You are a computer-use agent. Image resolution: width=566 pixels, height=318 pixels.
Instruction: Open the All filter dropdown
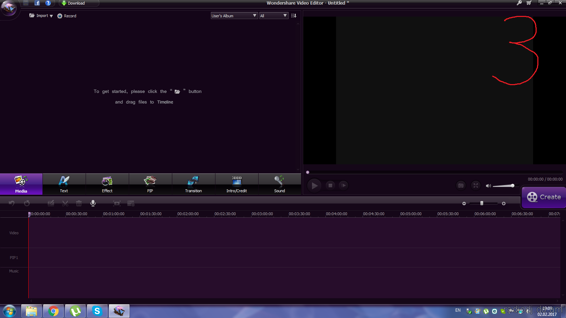click(274, 16)
